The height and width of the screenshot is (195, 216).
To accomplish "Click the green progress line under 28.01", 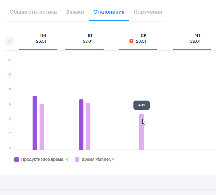I will click(138, 50).
